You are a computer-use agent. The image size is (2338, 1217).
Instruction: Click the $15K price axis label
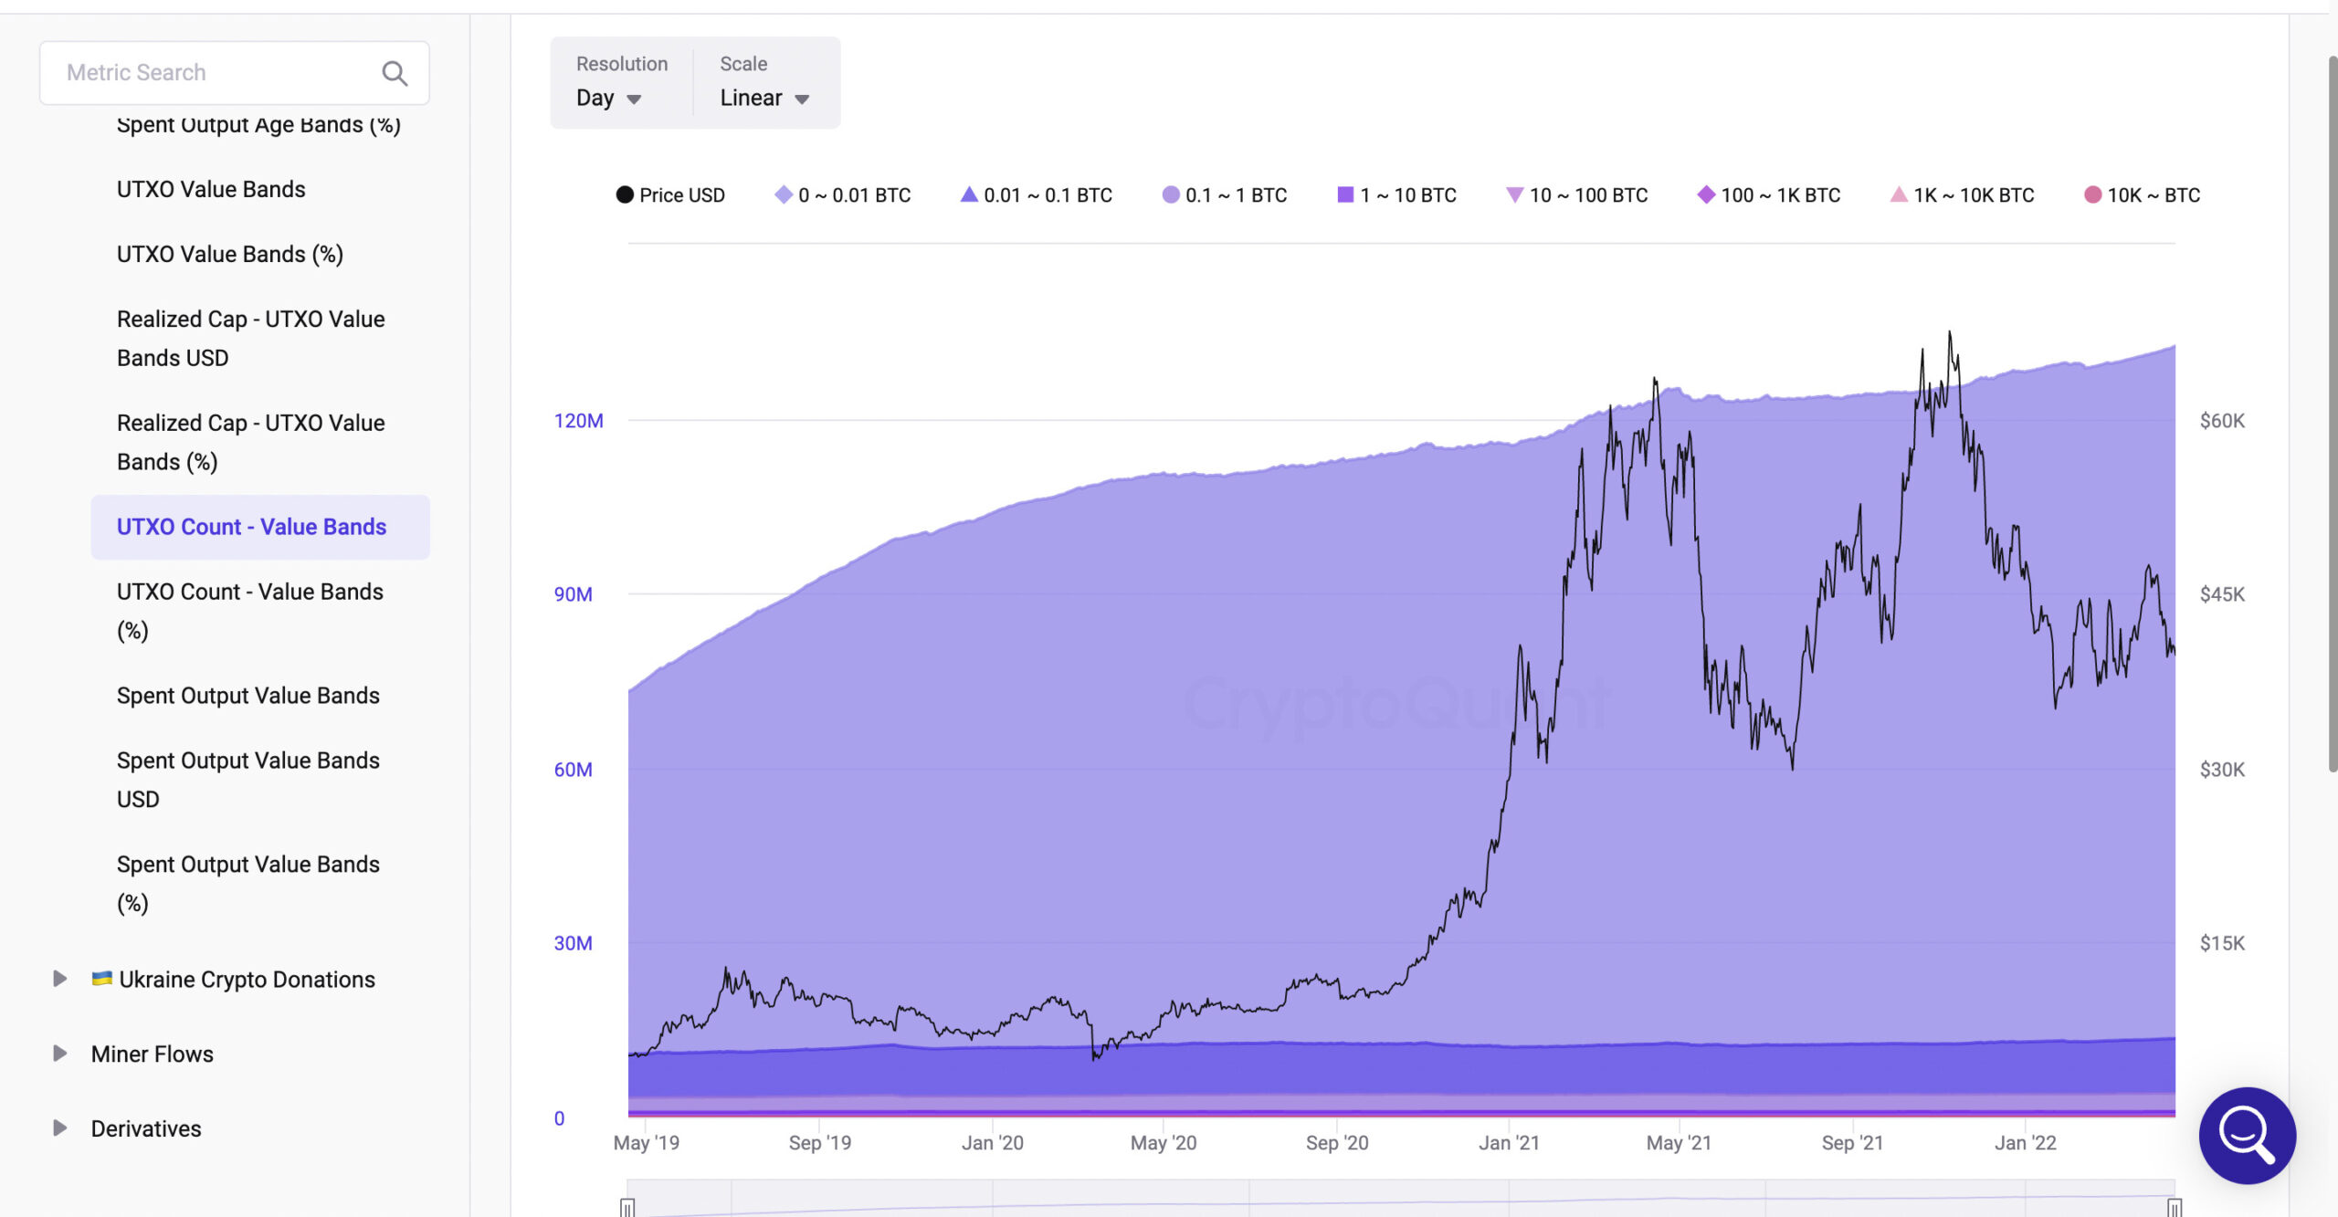click(2222, 943)
